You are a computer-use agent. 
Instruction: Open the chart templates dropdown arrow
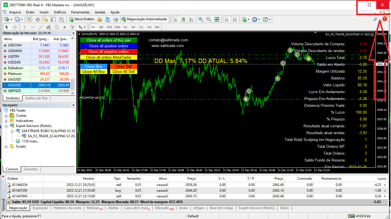[269, 19]
